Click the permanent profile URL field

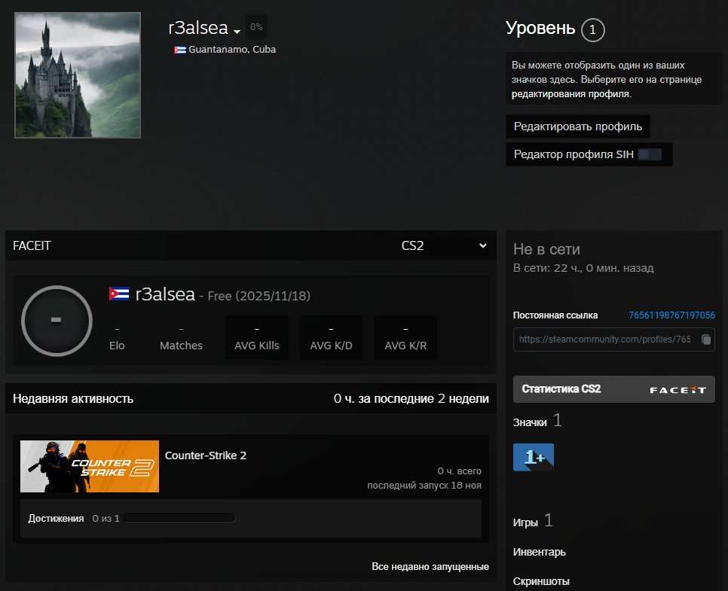tap(605, 340)
